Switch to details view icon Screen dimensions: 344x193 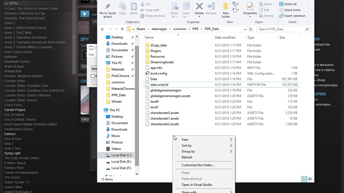pos(304,179)
